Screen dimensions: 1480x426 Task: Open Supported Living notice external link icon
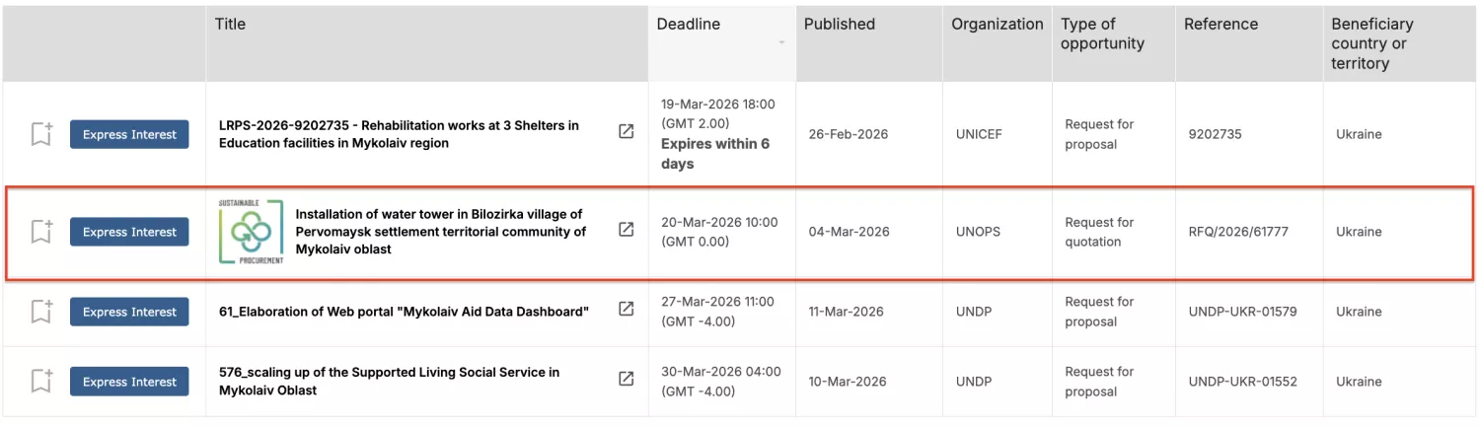pyautogui.click(x=627, y=379)
